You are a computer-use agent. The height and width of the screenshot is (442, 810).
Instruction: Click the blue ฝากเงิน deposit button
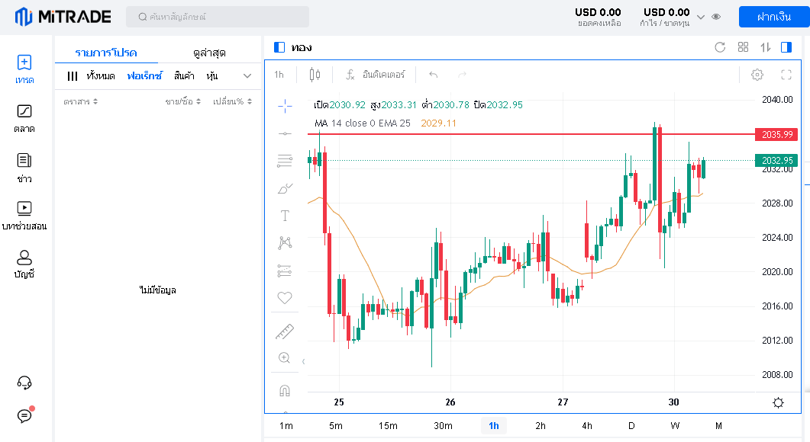click(773, 17)
